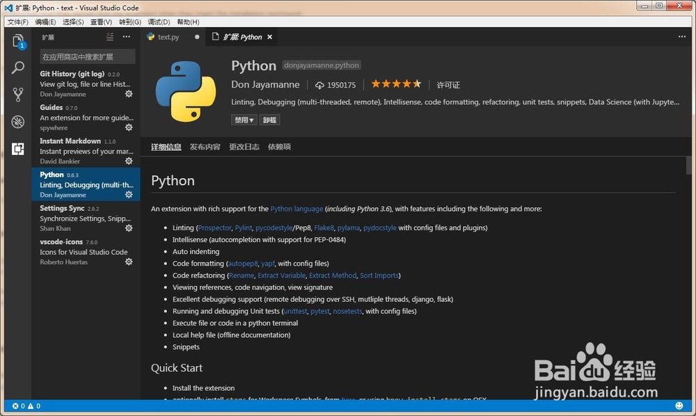Viewport: 696px width, 416px height.
Task: Switch to the text.py editor tab
Action: click(173, 37)
